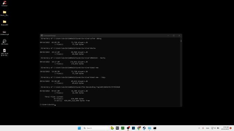The image size is (234, 131).
Task: Open the yellow cursor app on the taskbar
Action: (112, 128)
